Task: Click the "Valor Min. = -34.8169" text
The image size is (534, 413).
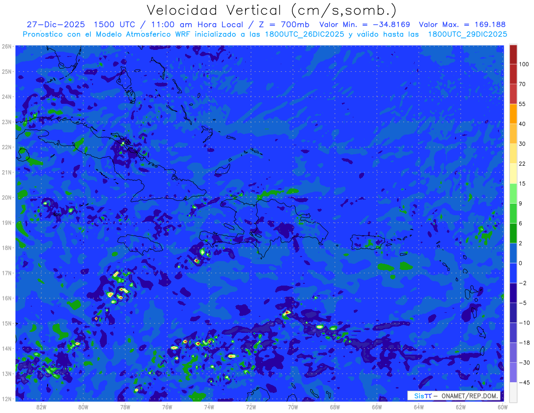Action: [365, 25]
